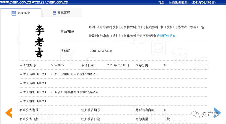226x124 pixels.
Task: Go to next record with blue right arrow
Action: click(x=217, y=113)
